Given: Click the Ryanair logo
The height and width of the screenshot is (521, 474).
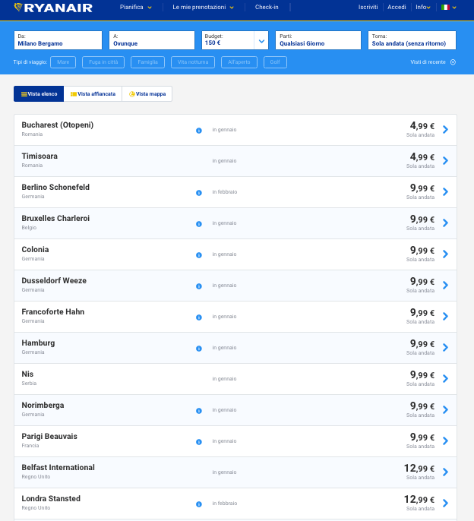Looking at the screenshot, I should click(x=53, y=8).
